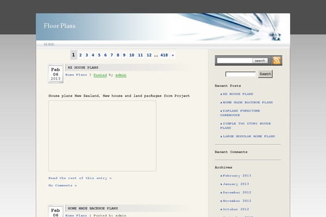The width and height of the screenshot is (326, 217).
Task: Go to pagination page 6
Action: click(105, 55)
